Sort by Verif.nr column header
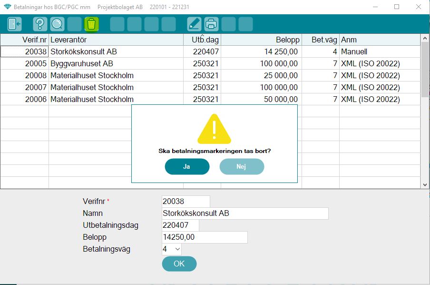This screenshot has height=285, width=430. [x=24, y=40]
